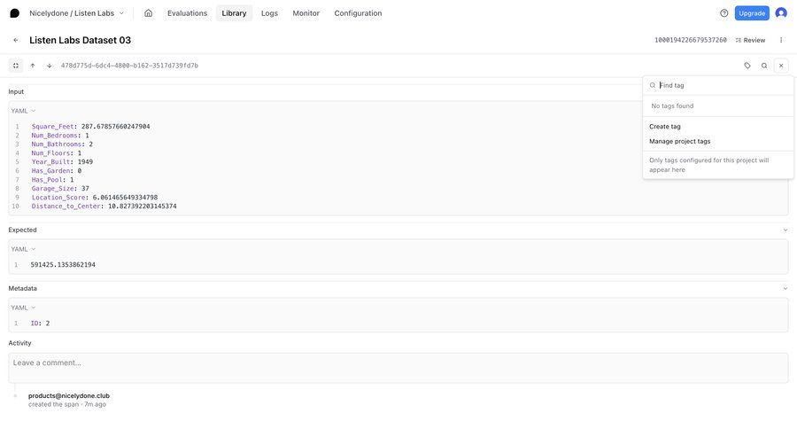Open the Monitor tab

[x=306, y=13]
